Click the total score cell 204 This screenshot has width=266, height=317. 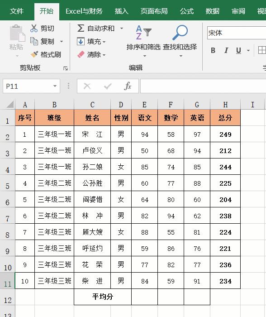pos(225,200)
